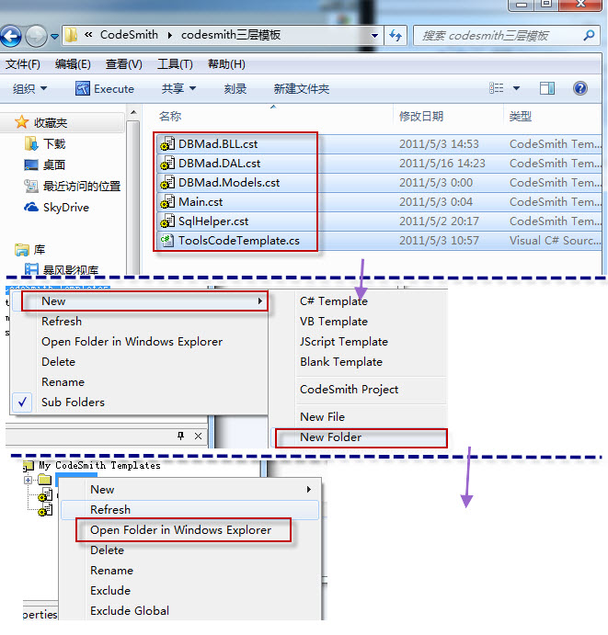Choose Exclude Global in the bottom menu
Viewport: 608px width, 635px height.
click(130, 611)
